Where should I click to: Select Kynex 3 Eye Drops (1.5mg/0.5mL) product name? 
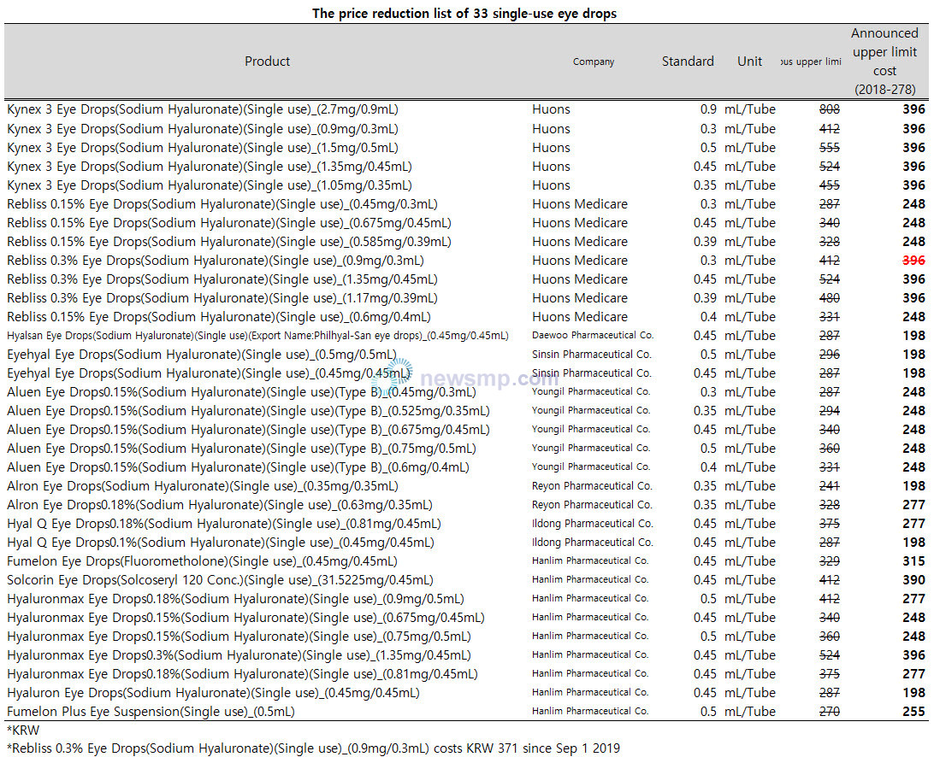pos(203,148)
